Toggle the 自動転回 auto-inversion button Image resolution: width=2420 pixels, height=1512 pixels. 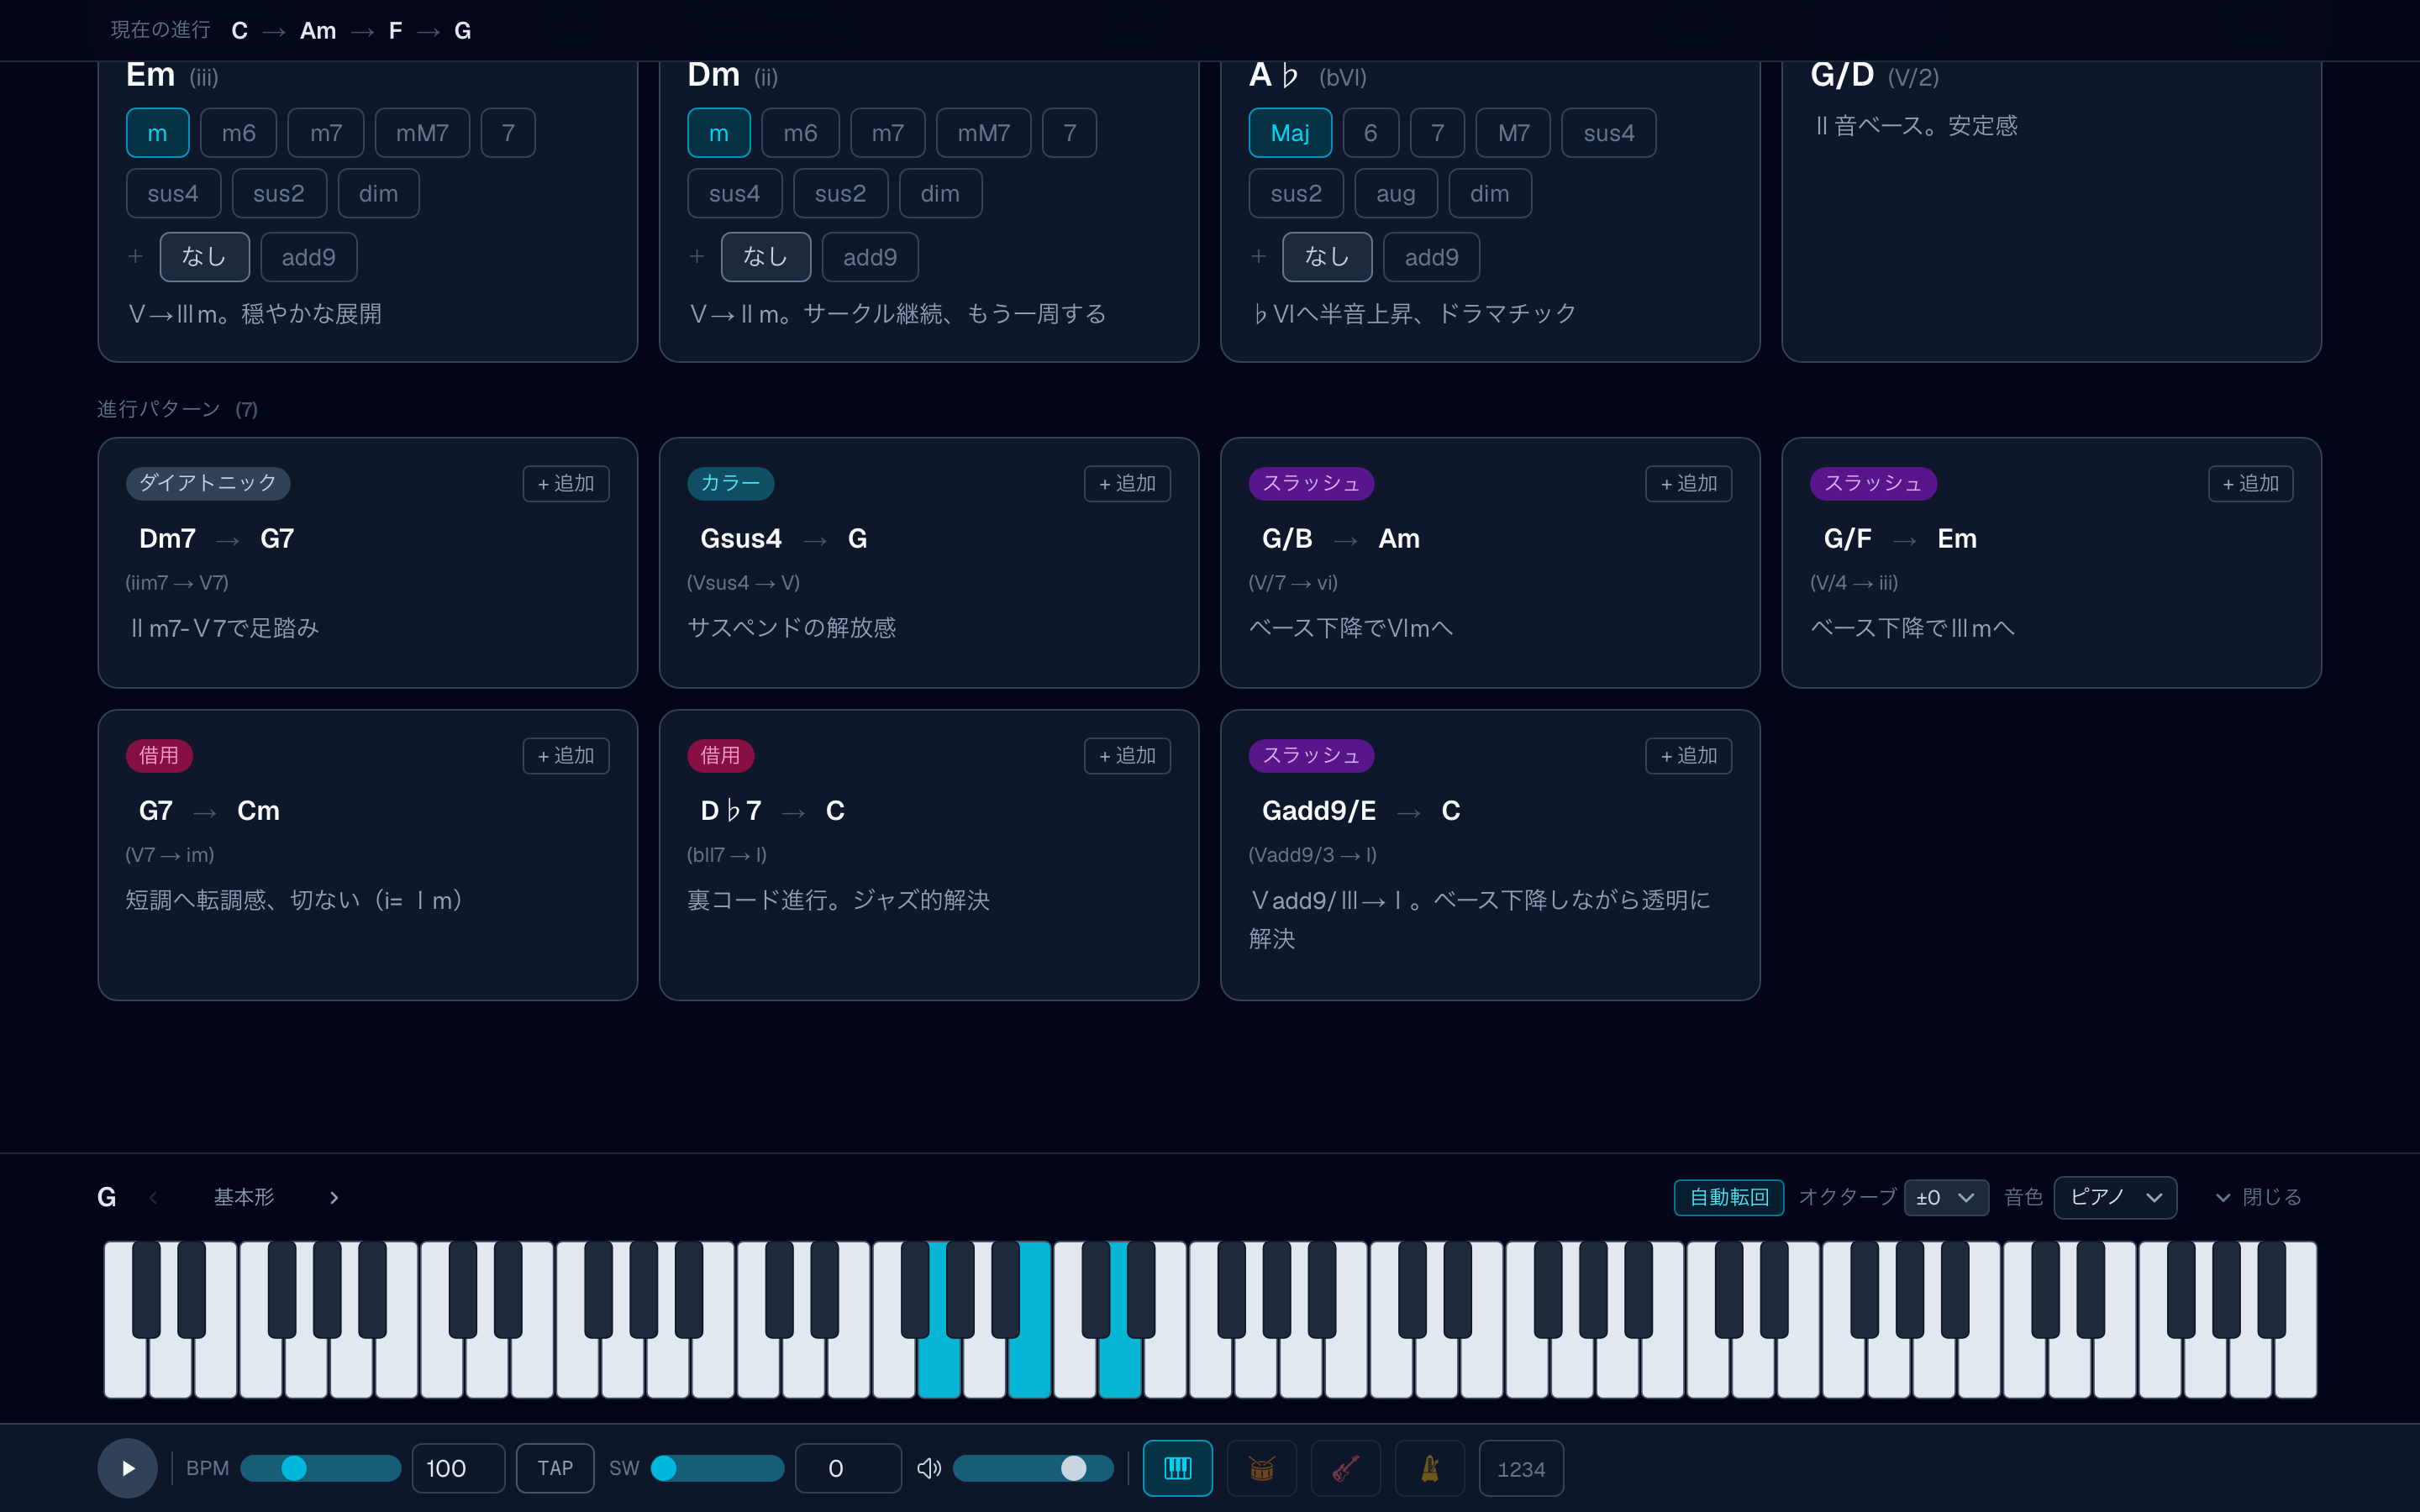pyautogui.click(x=1729, y=1197)
